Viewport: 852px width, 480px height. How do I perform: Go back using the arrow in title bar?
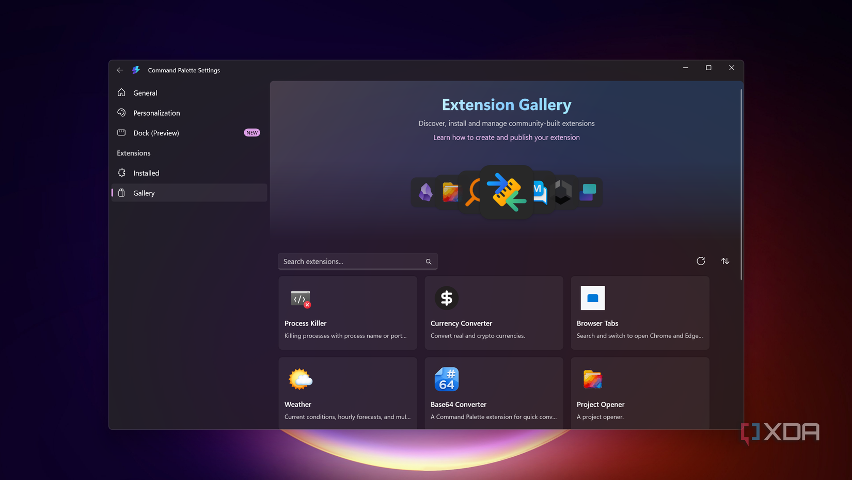click(120, 70)
